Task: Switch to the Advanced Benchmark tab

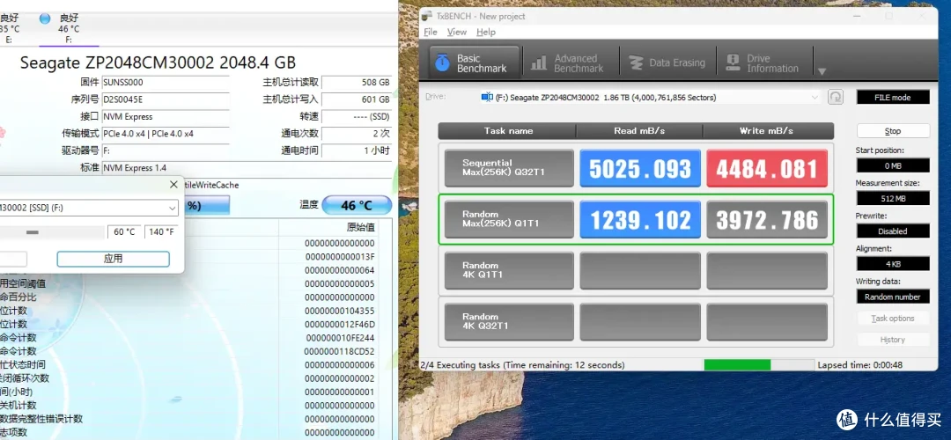Action: 568,63
